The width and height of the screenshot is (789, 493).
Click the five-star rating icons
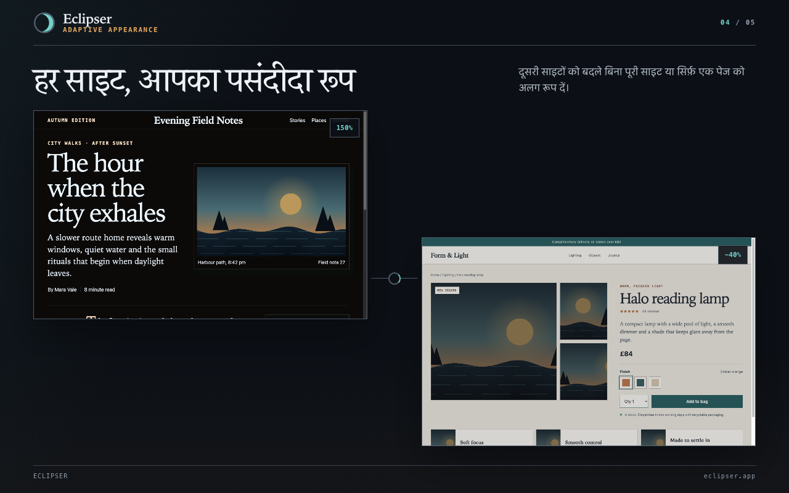click(629, 311)
